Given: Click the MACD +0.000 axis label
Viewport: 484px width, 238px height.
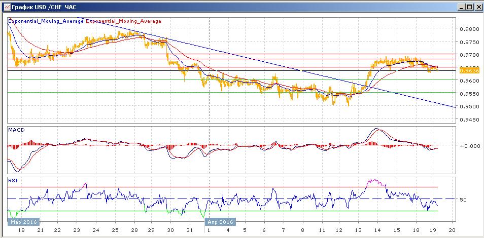Looking at the screenshot, I should tap(470, 146).
